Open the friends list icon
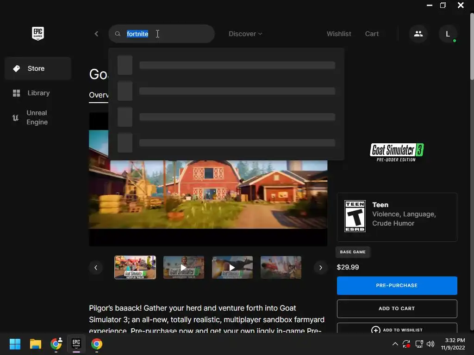 418,34
